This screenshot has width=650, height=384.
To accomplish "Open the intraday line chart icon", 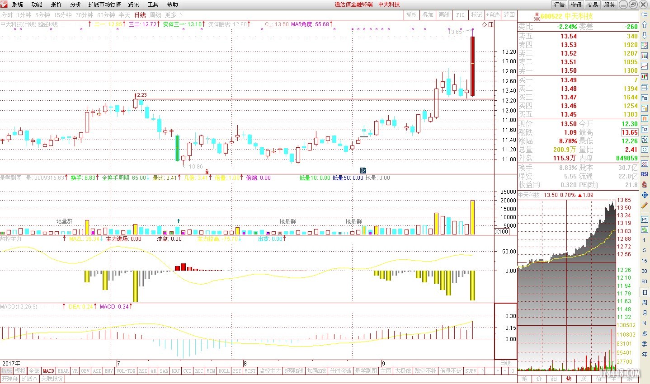I will (645, 67).
